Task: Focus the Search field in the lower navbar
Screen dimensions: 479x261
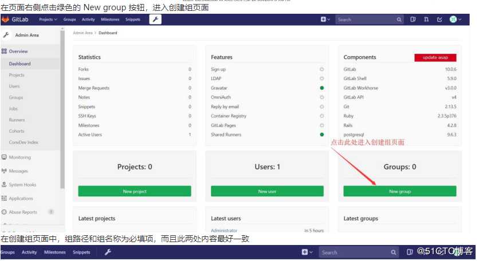Action: pyautogui.click(x=359, y=252)
